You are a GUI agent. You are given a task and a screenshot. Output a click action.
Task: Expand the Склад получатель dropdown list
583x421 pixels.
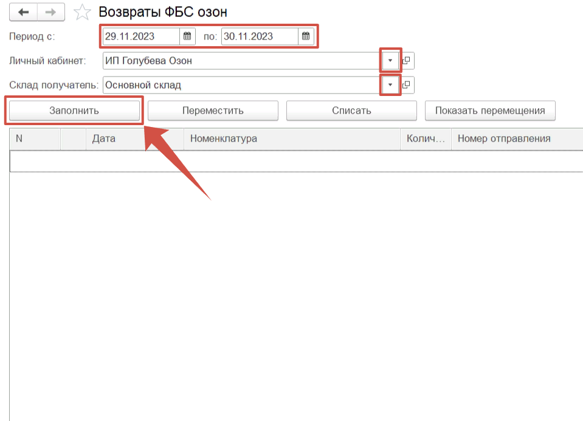pos(390,85)
